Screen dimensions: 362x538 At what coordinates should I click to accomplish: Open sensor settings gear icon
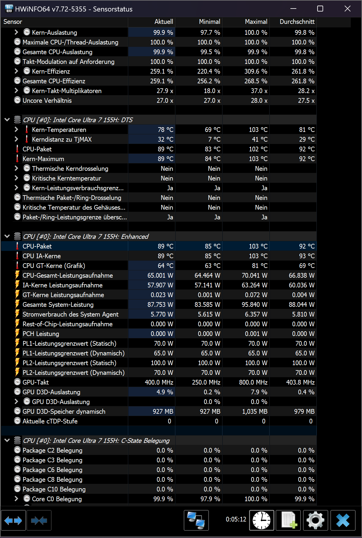click(315, 520)
